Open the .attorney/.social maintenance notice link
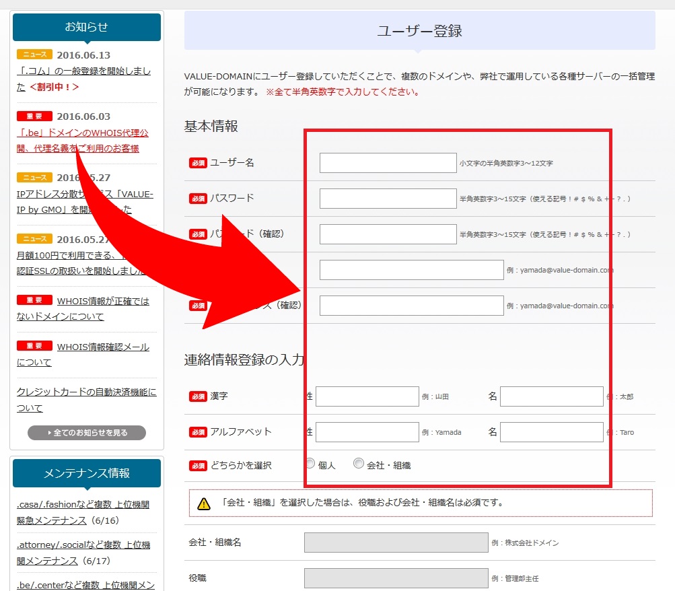This screenshot has height=591, width=675. pyautogui.click(x=83, y=553)
